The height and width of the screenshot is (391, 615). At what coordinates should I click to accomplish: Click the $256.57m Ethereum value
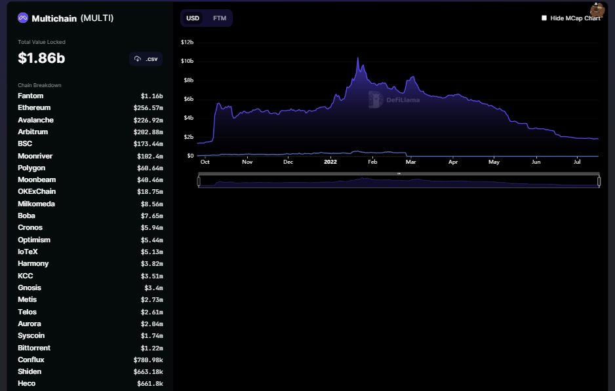[148, 108]
